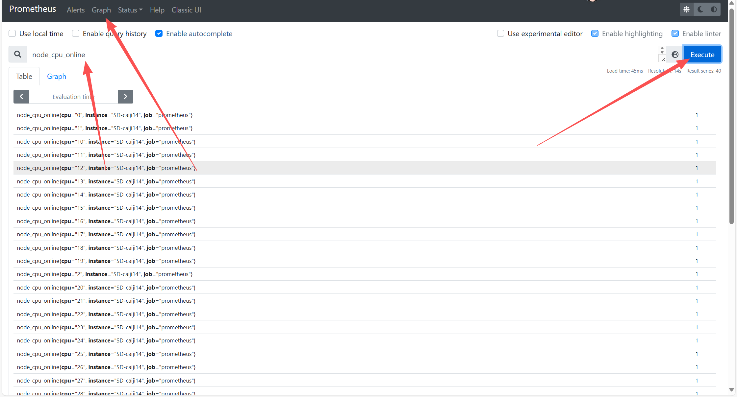
Task: Switch to the Graph result tab
Action: (x=56, y=76)
